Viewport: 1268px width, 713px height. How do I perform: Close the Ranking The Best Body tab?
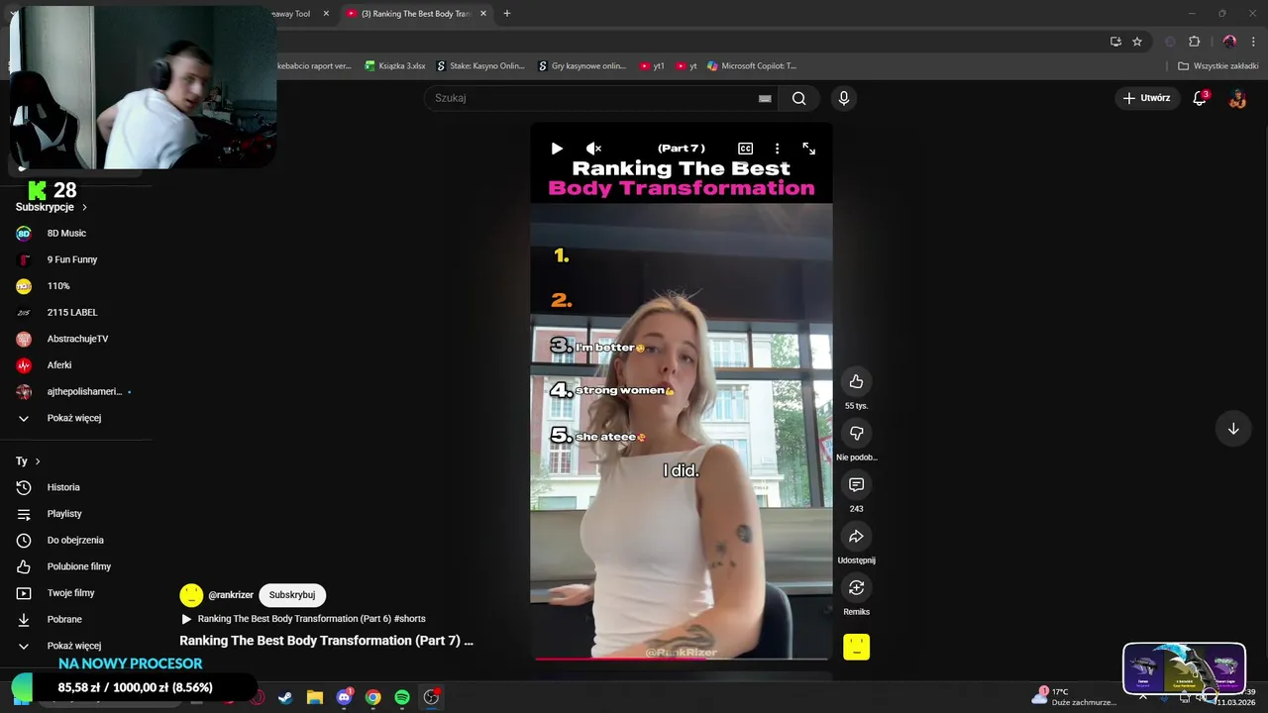click(483, 14)
